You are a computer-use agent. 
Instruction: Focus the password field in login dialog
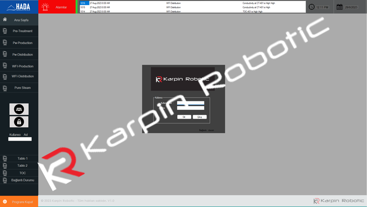coord(191,108)
